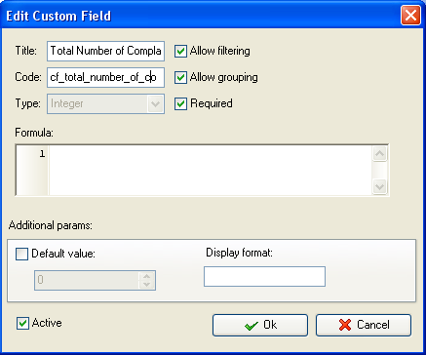Viewport: 426px width, 355px height.
Task: Click into the Title text field
Action: coord(105,51)
